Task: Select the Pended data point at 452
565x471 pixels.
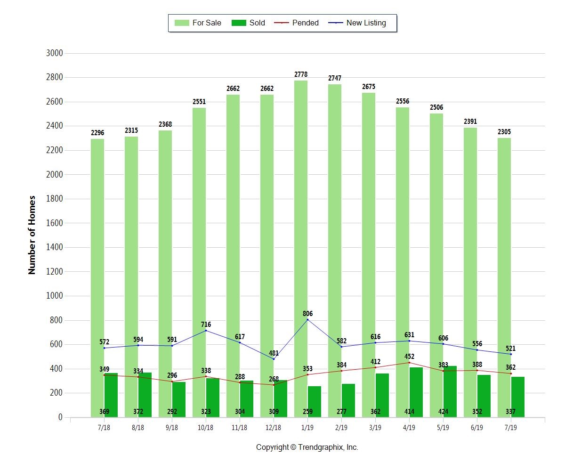Action: (x=409, y=363)
